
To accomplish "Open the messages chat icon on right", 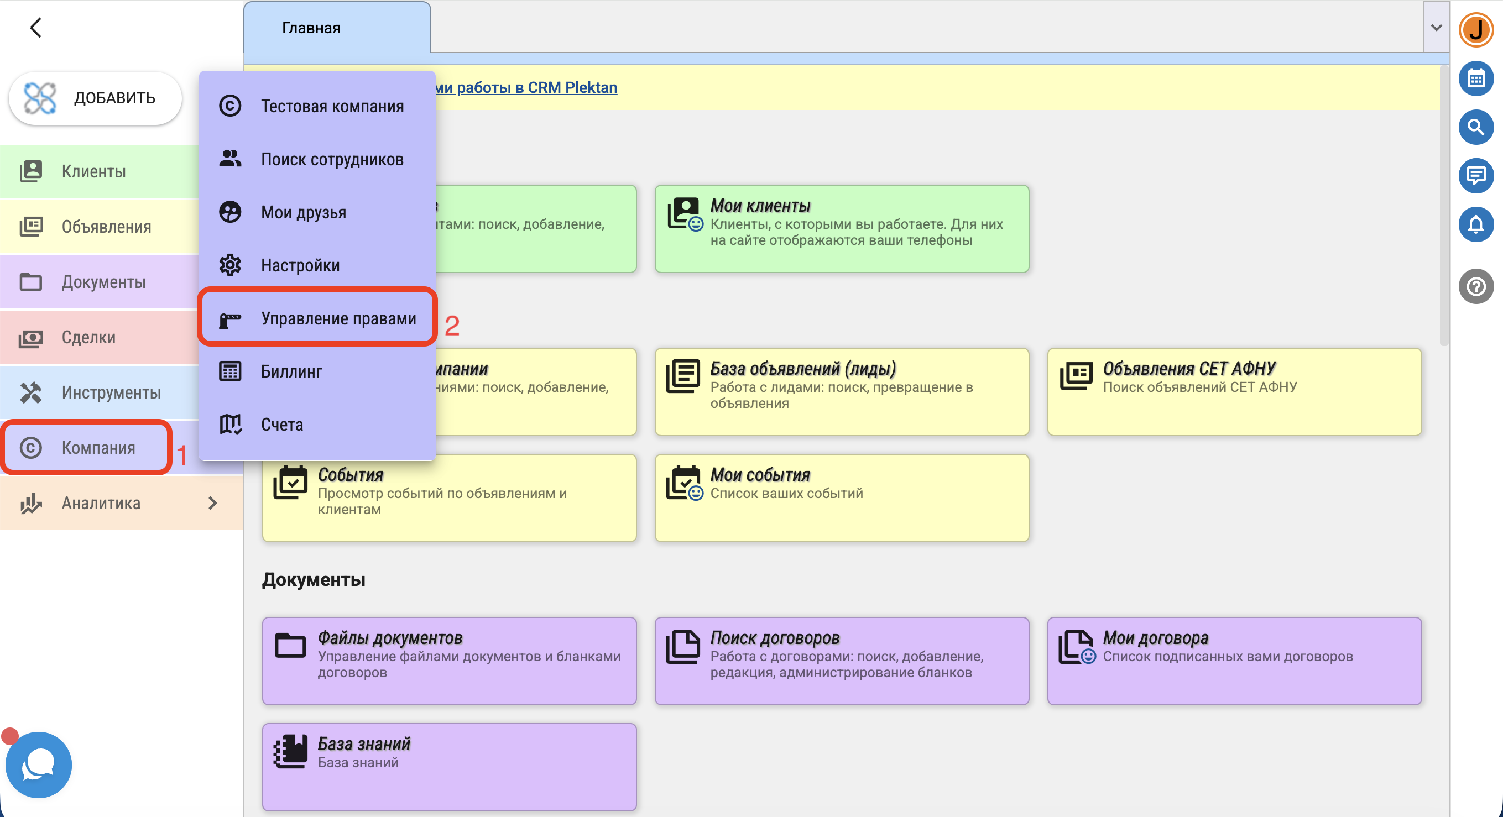I will point(1475,176).
